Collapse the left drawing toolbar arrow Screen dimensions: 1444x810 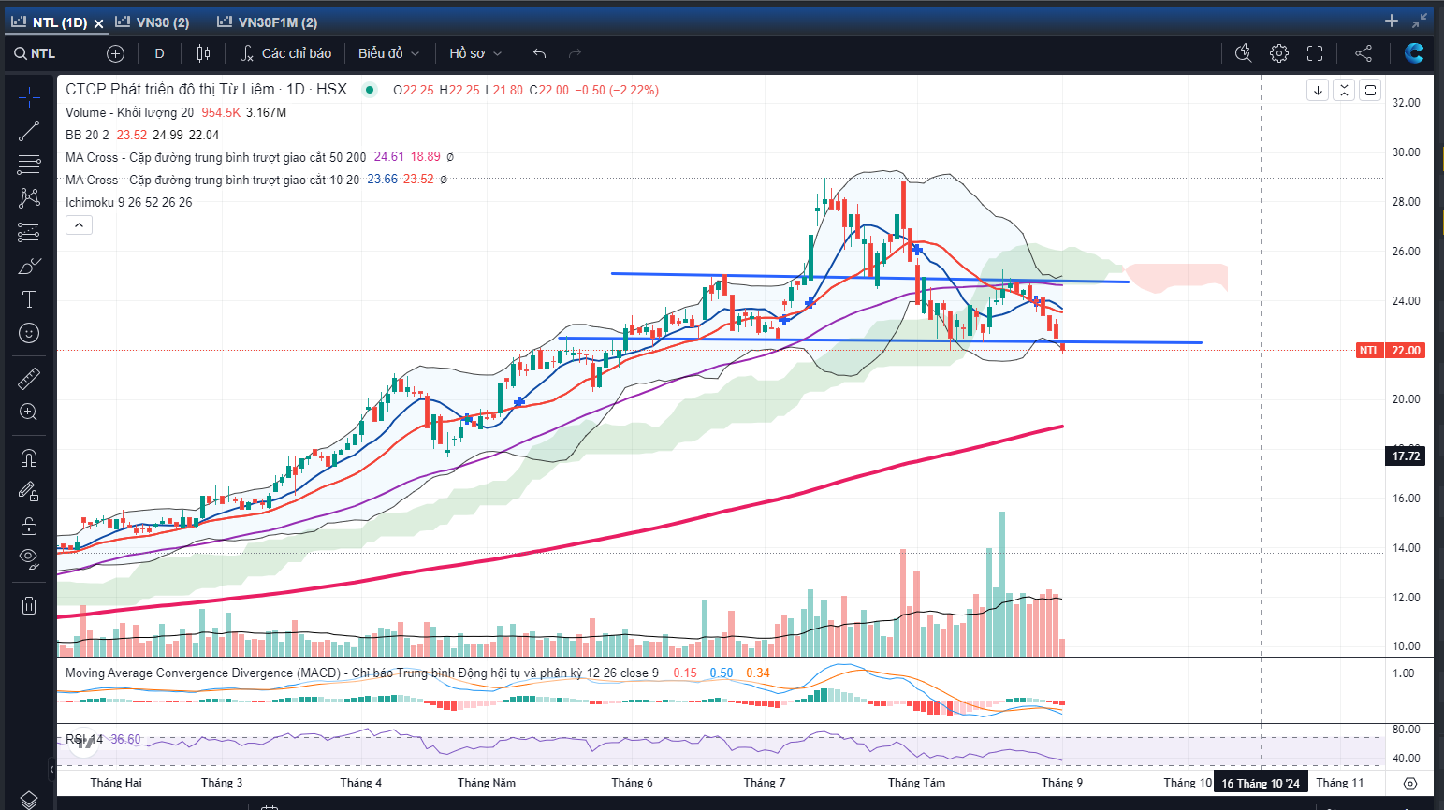tap(53, 769)
